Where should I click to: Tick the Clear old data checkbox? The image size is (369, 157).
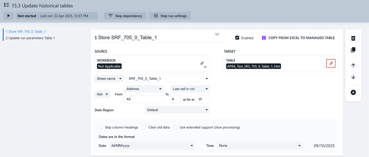(144, 127)
